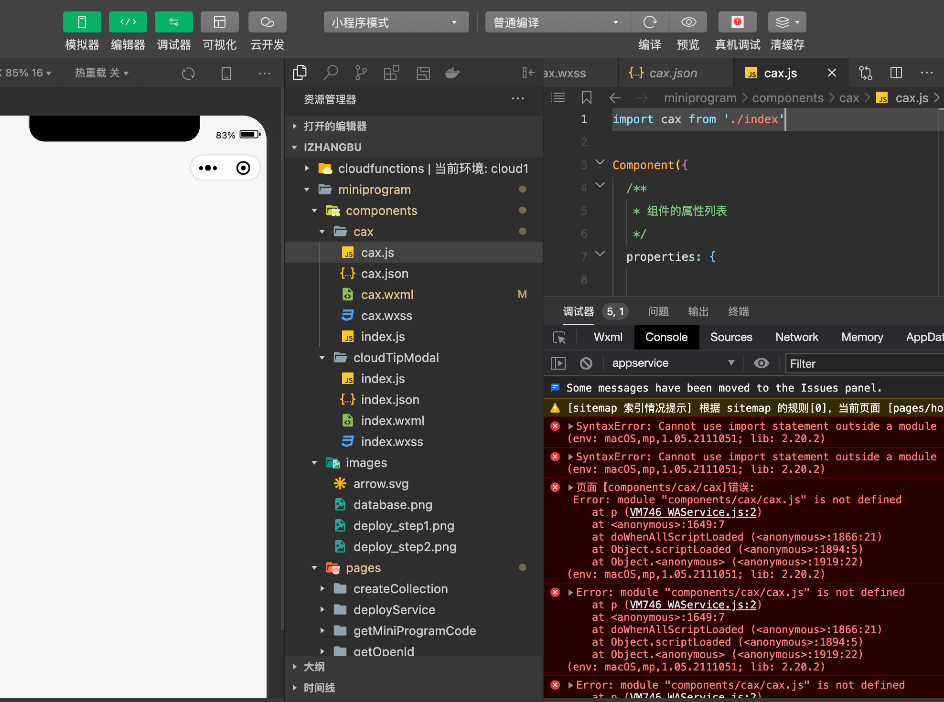The image size is (944, 702).
Task: Click the Docker whale icon
Action: 452,73
